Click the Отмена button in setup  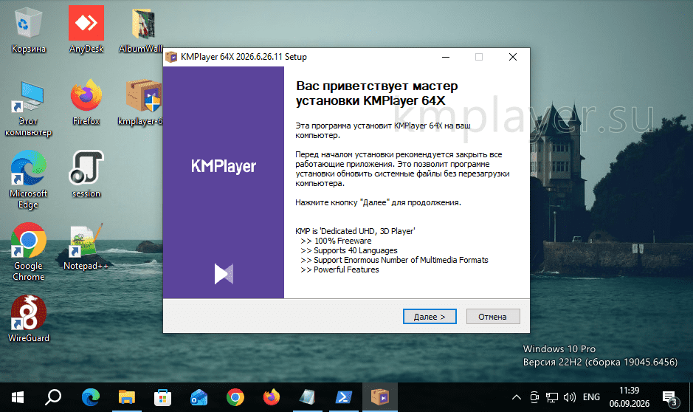(x=493, y=317)
